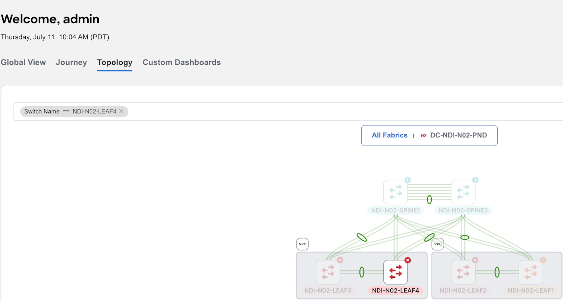Click the DC-NDI-N02-PND fabric breadcrumb
Viewport: 563px width, 300px height.
[x=458, y=135]
